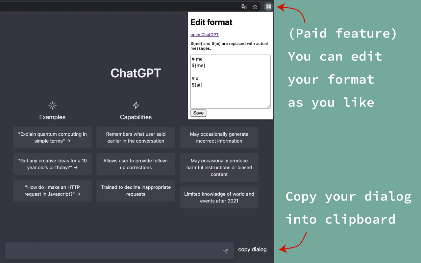Click the "Examples" column heading
Screen dimensions: 421x263
(x=52, y=117)
